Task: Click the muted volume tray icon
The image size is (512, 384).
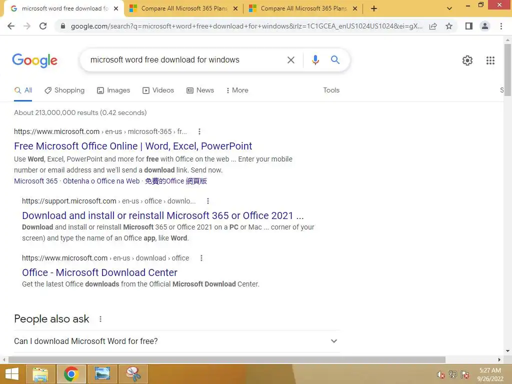Action: [440, 374]
